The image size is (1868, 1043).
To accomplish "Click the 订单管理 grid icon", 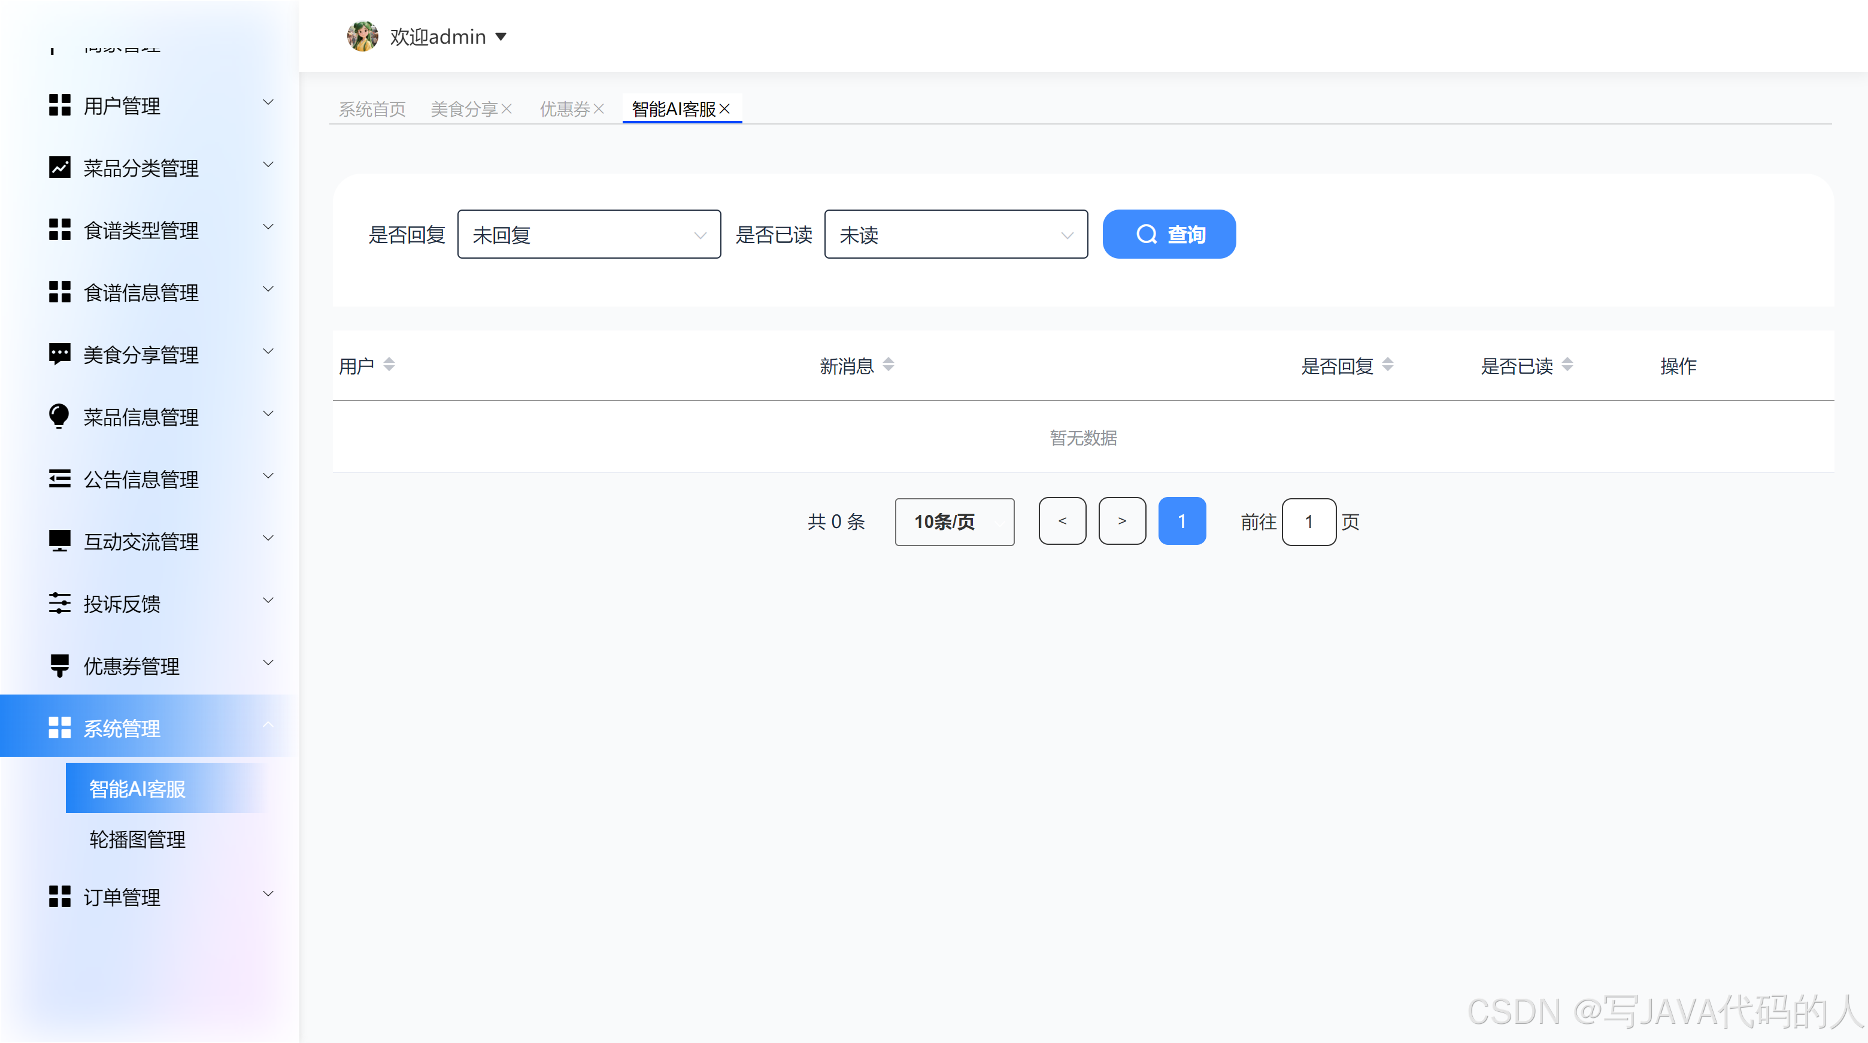I will 59,896.
